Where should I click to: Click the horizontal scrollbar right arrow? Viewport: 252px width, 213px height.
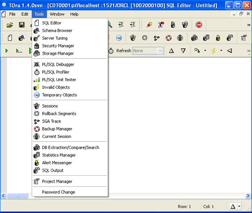[x=248, y=196]
